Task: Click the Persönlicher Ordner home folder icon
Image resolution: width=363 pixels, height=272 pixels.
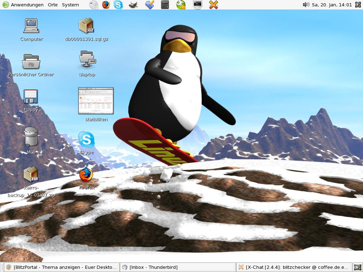Action: [31, 62]
